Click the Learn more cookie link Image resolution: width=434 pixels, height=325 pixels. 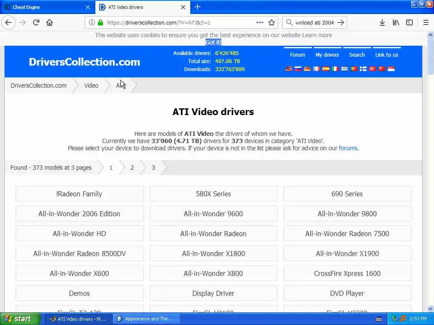coord(317,35)
